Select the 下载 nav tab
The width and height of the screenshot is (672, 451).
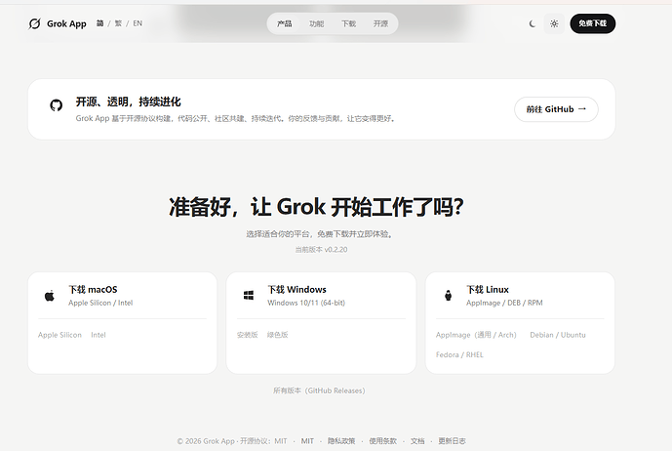click(349, 23)
